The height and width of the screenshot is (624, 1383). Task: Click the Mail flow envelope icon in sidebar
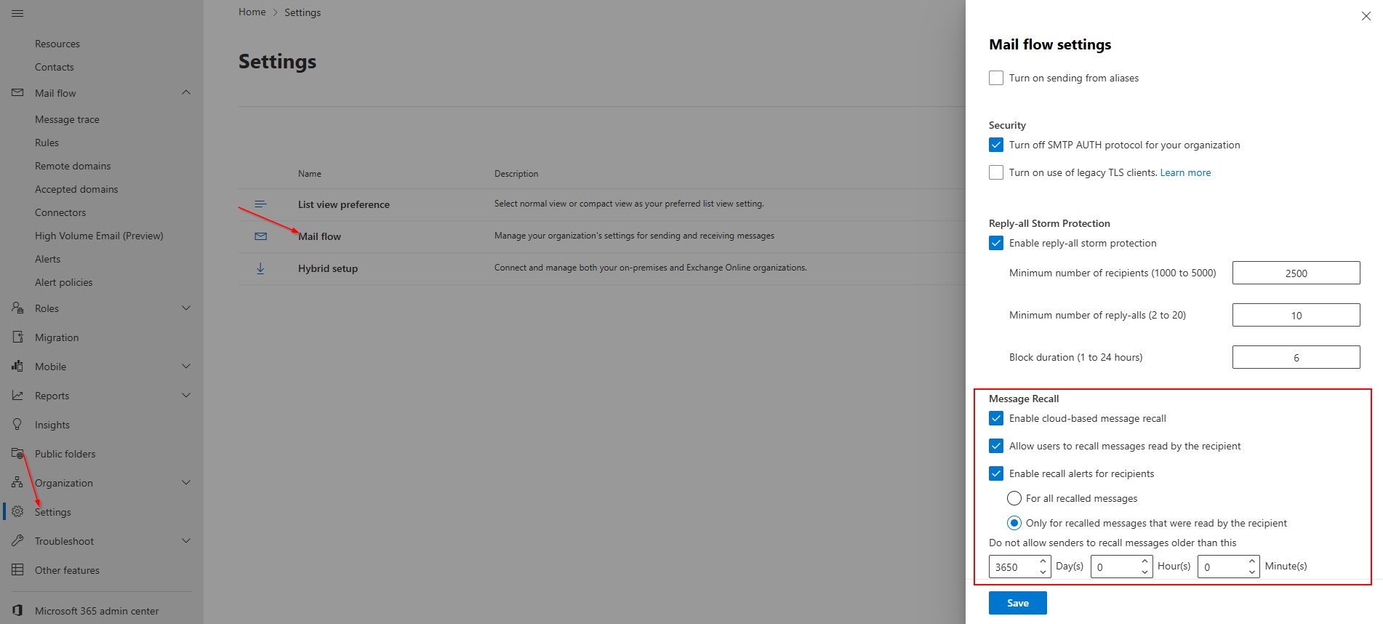(x=17, y=93)
